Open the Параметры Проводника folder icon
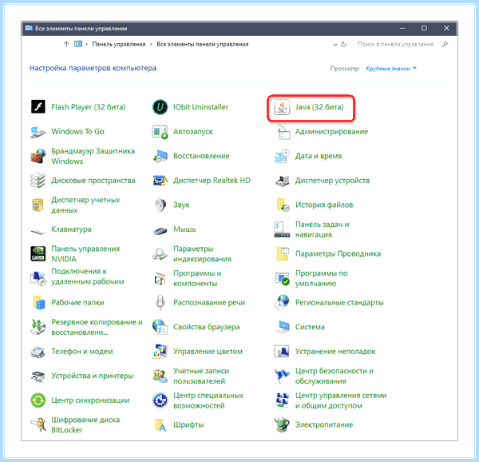 283,253
